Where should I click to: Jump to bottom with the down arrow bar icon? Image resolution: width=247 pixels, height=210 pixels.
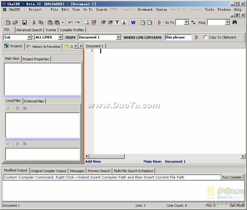[x=124, y=22]
